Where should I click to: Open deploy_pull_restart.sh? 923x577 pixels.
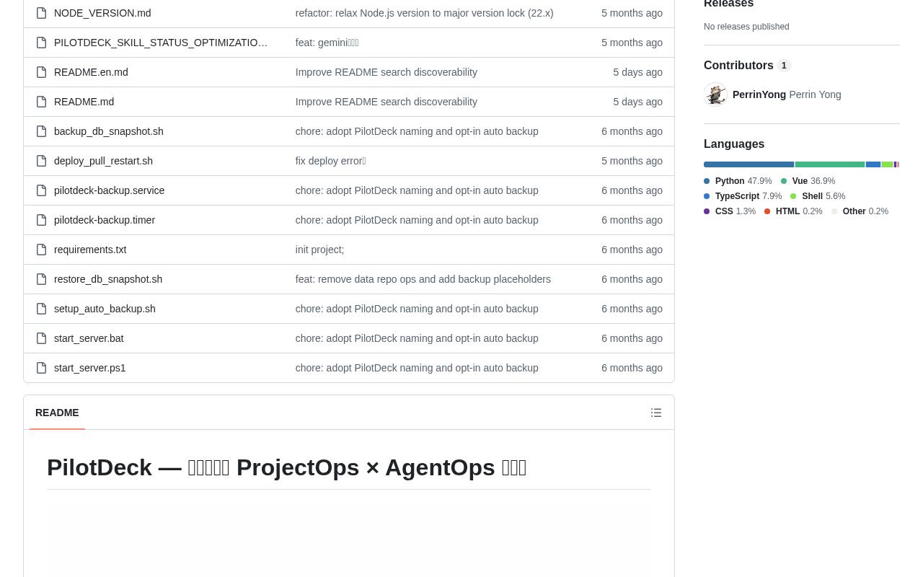coord(103,161)
